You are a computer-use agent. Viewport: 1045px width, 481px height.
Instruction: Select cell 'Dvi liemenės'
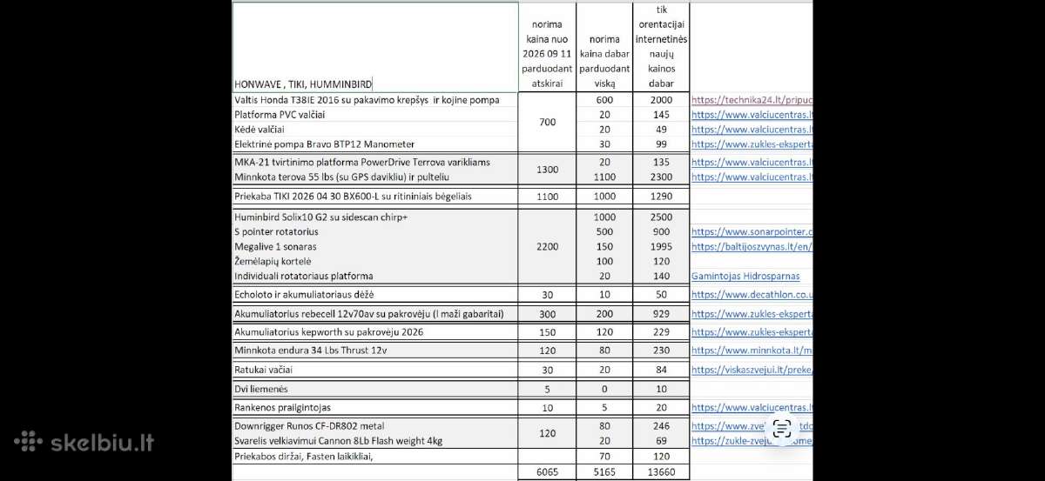point(375,389)
